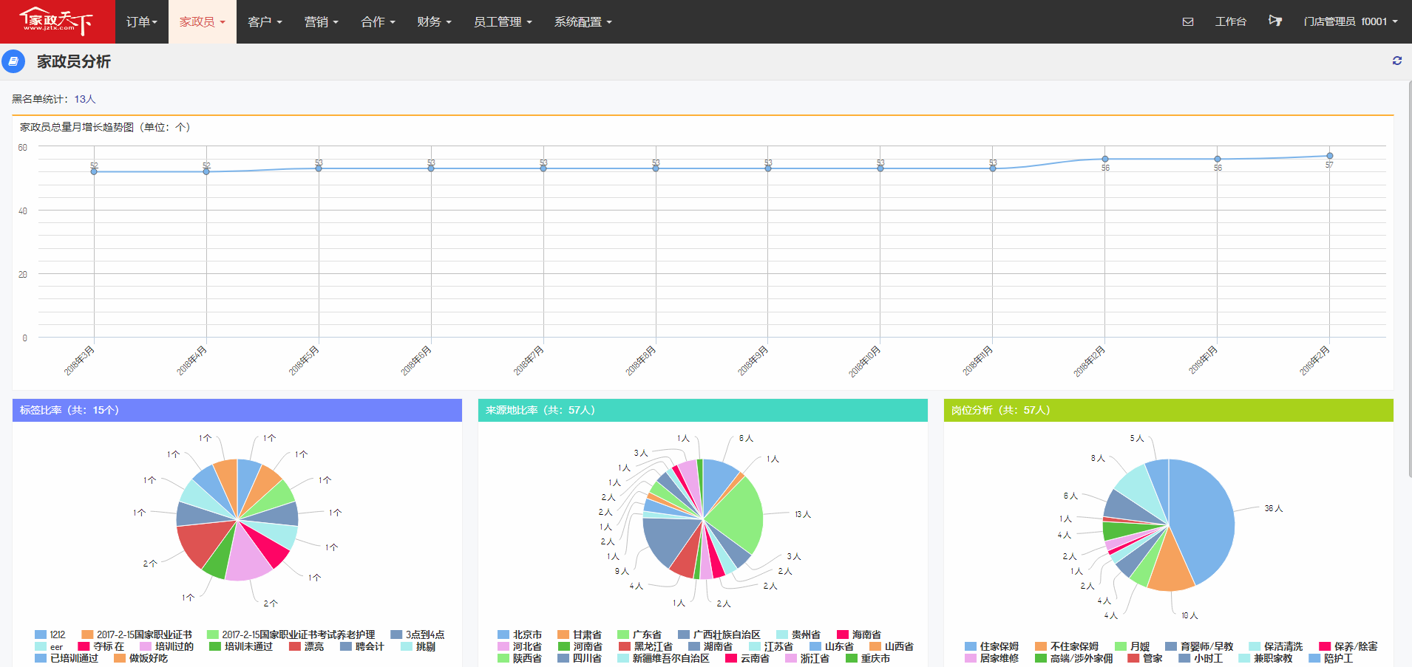
Task: Toggle the 做饭好吃 legend entry
Action: tap(141, 658)
